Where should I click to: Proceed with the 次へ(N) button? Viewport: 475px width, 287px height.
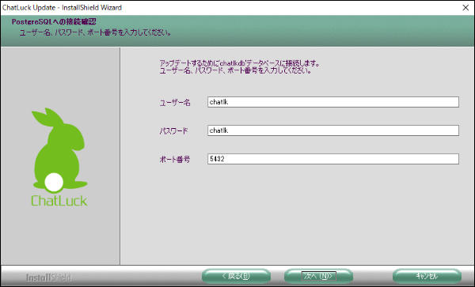coord(319,276)
